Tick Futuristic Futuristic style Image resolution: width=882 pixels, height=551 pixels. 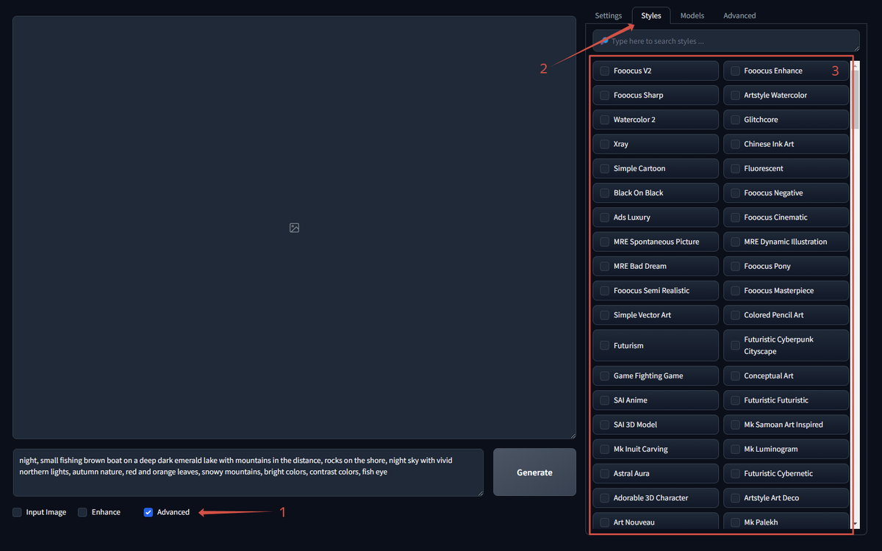pos(735,400)
